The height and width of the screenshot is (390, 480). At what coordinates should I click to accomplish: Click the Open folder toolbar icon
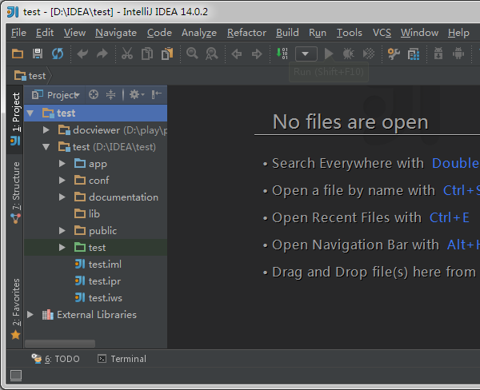[x=18, y=54]
